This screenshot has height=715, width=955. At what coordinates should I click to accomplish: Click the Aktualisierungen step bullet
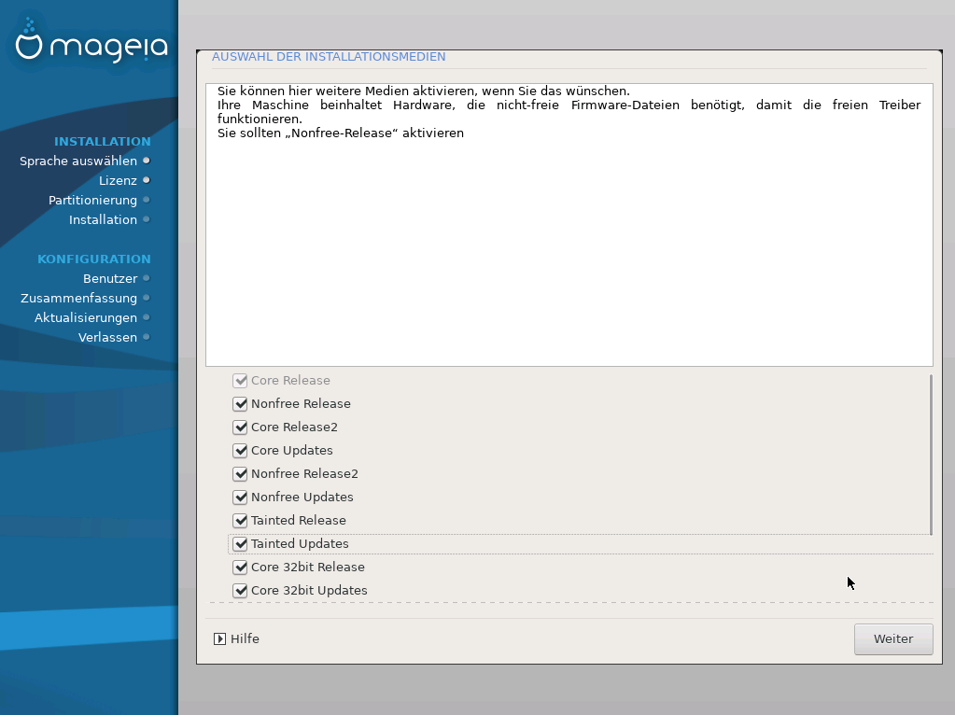[x=147, y=317]
